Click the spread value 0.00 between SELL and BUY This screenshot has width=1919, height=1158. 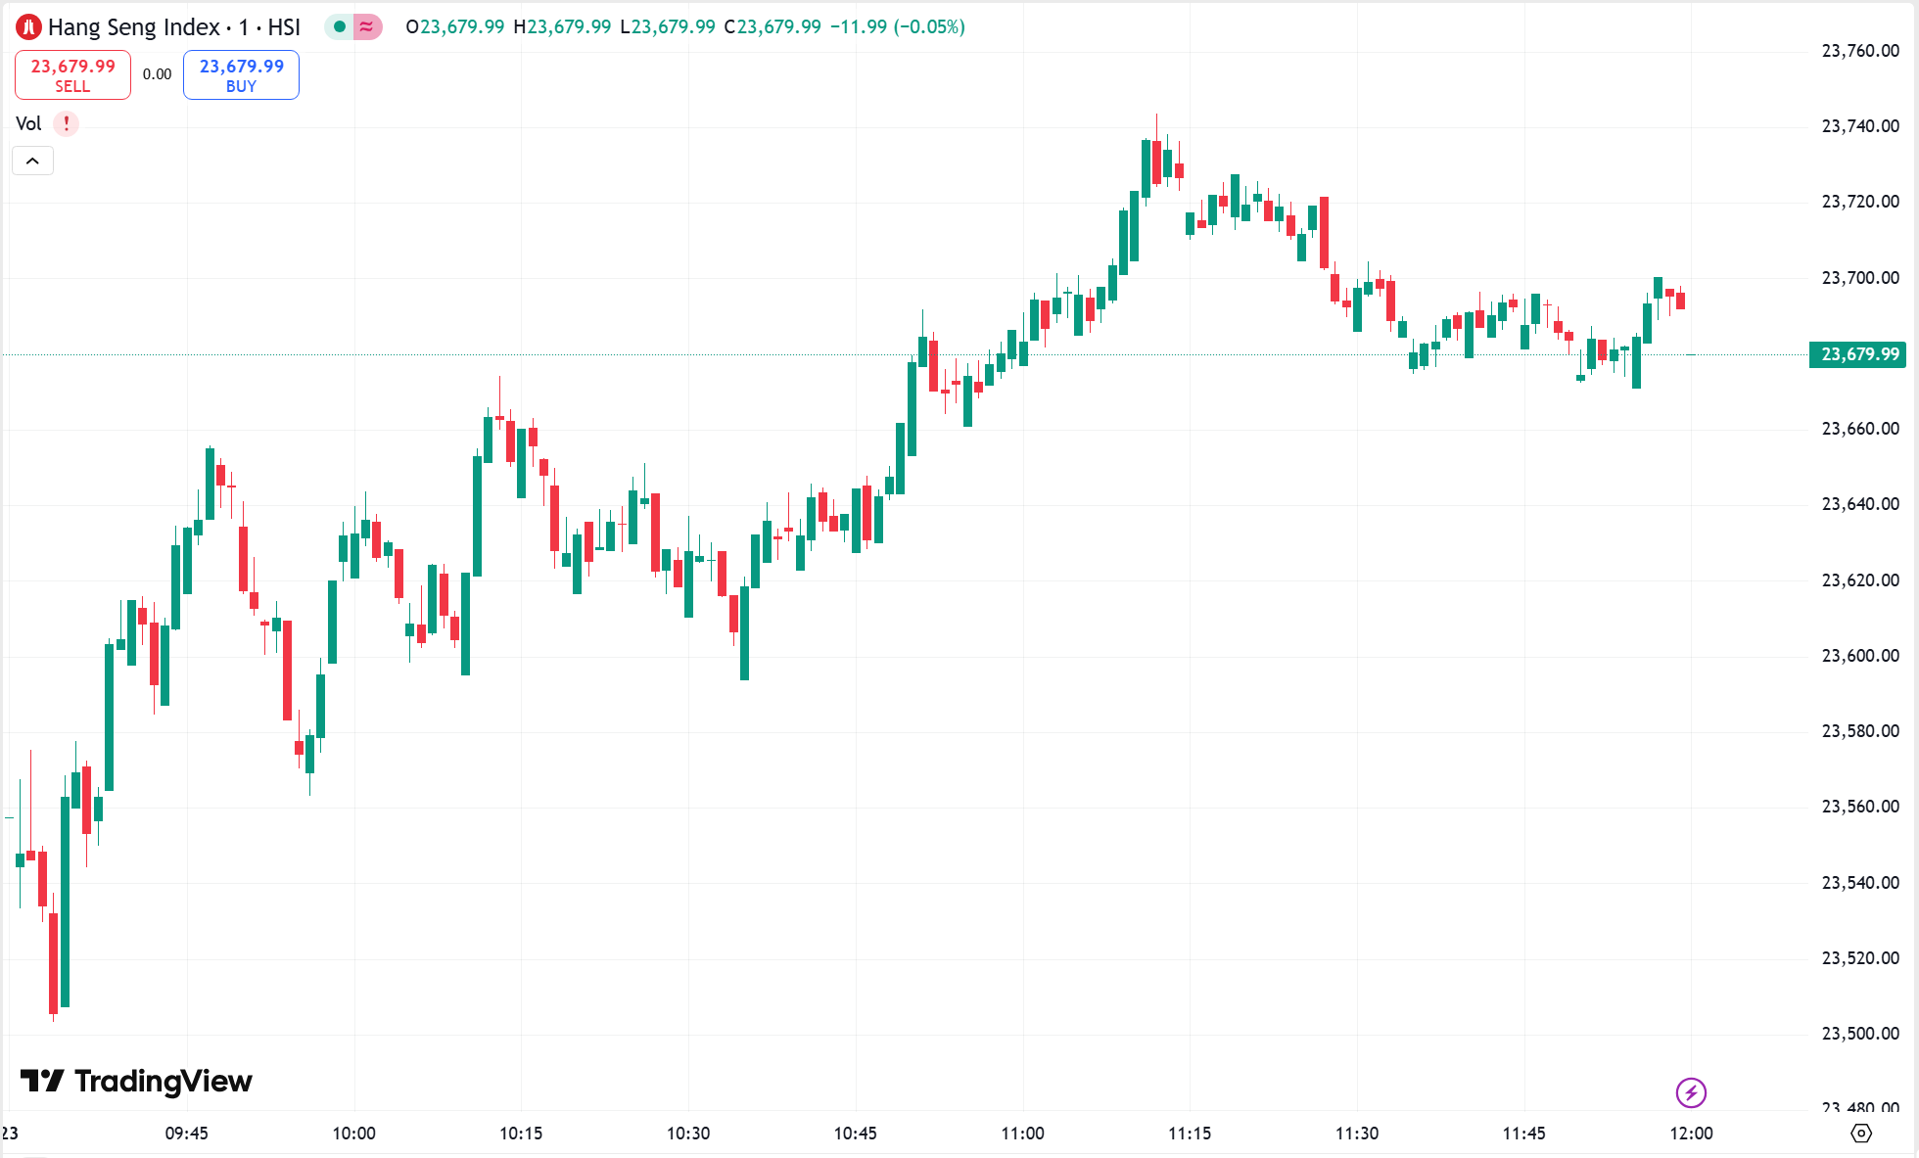point(157,73)
